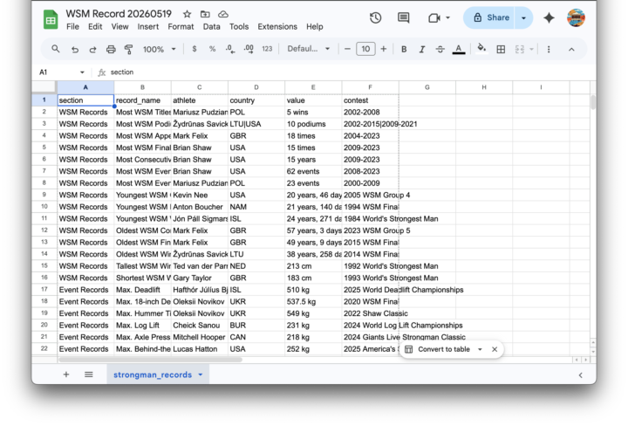Open the Data menu

click(211, 27)
